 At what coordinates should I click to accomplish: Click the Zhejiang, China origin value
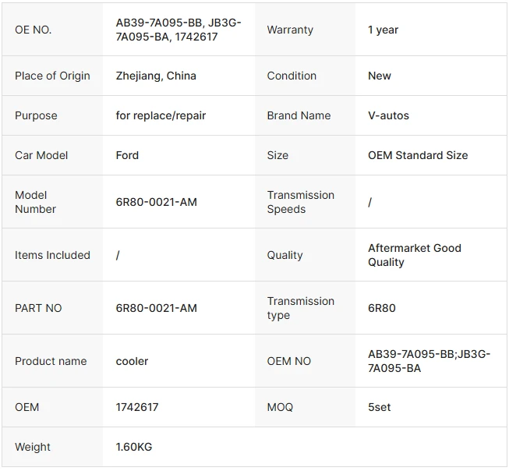[x=156, y=76]
